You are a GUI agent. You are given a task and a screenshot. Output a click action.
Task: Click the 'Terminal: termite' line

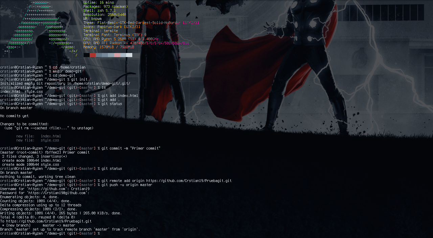pos(100,31)
